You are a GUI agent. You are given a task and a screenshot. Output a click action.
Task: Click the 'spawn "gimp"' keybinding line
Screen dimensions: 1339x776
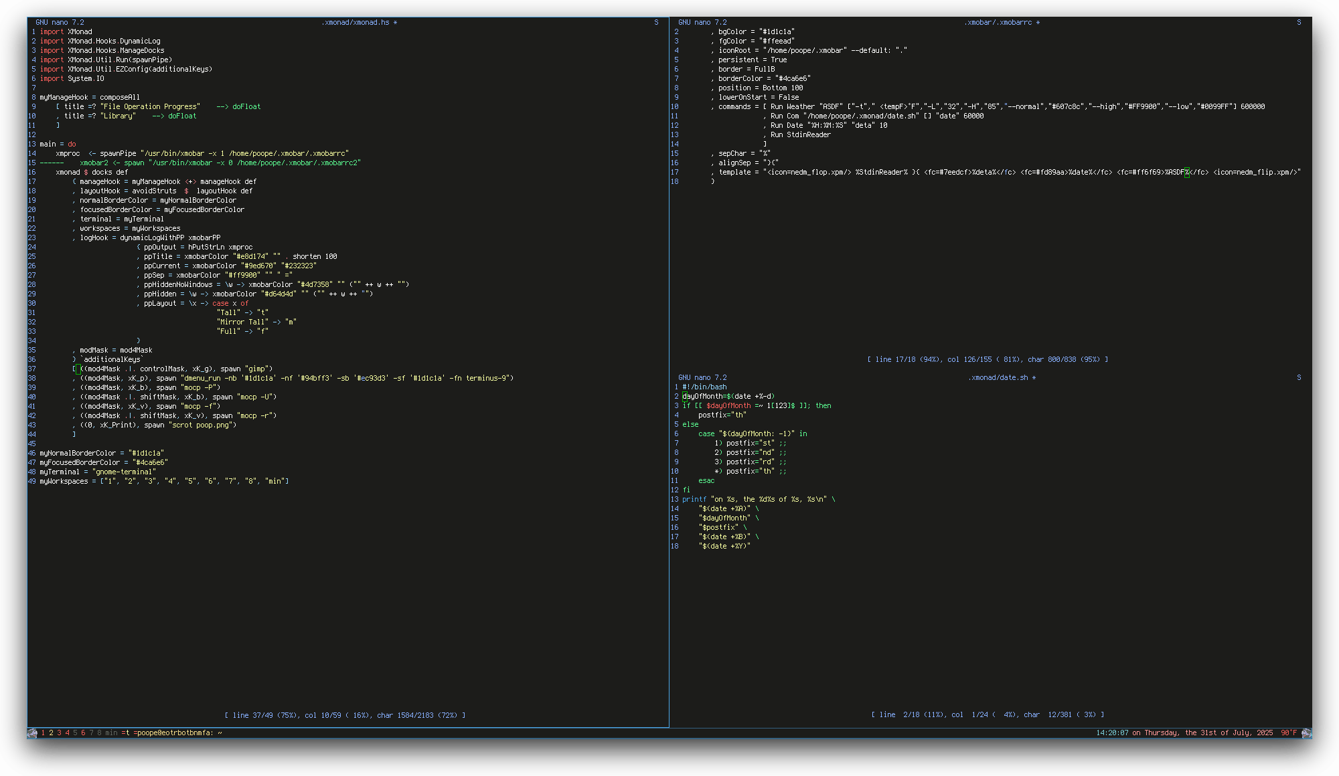(x=172, y=369)
